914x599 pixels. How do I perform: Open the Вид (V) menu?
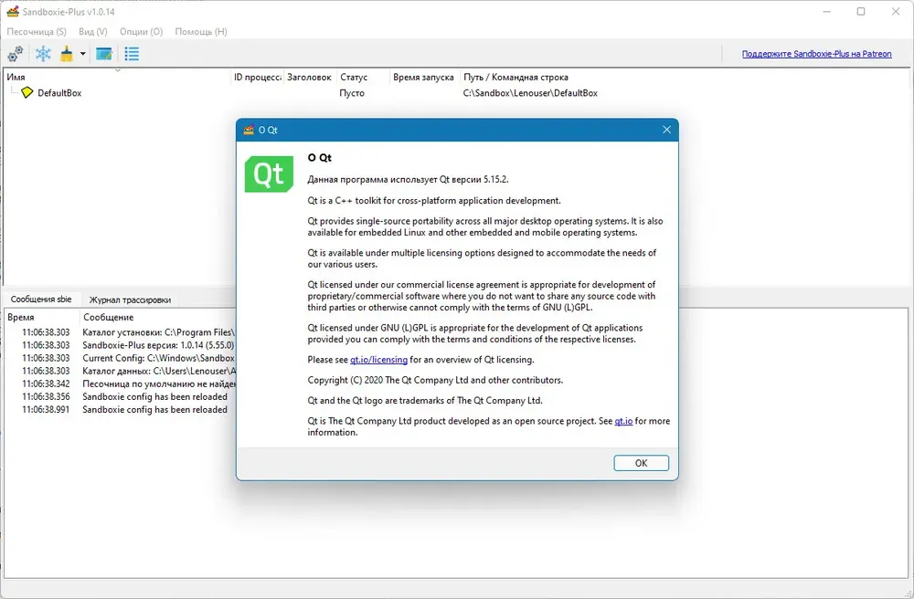click(93, 31)
